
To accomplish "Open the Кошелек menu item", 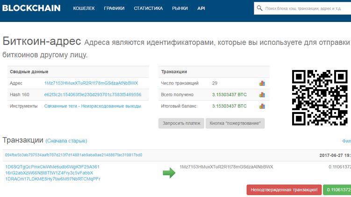I will point(84,8).
